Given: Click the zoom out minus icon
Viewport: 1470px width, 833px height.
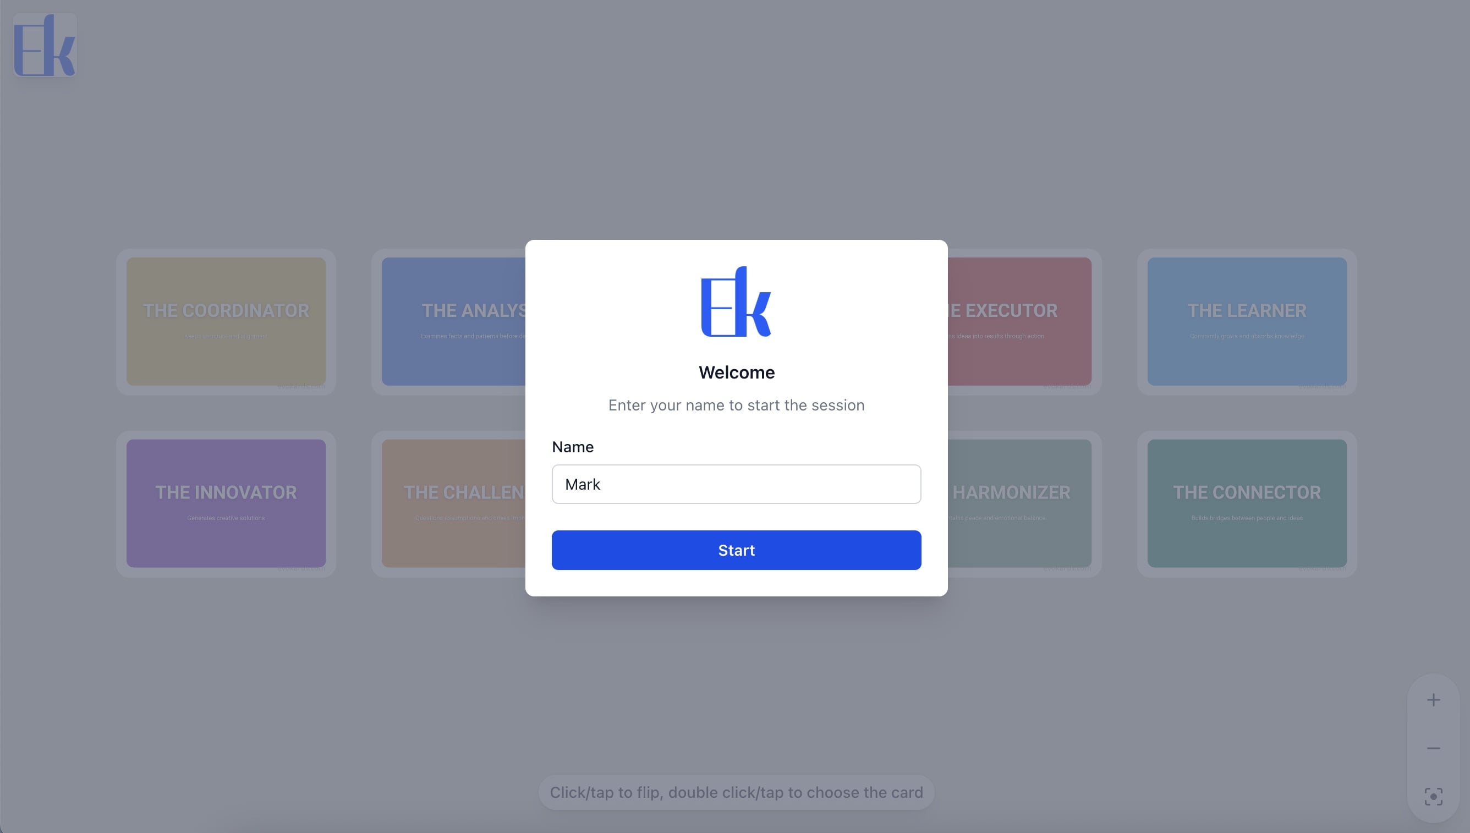Looking at the screenshot, I should (x=1433, y=748).
